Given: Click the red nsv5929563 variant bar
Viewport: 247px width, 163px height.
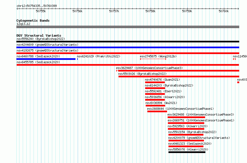Looking at the screenshot, I should click(186, 129).
